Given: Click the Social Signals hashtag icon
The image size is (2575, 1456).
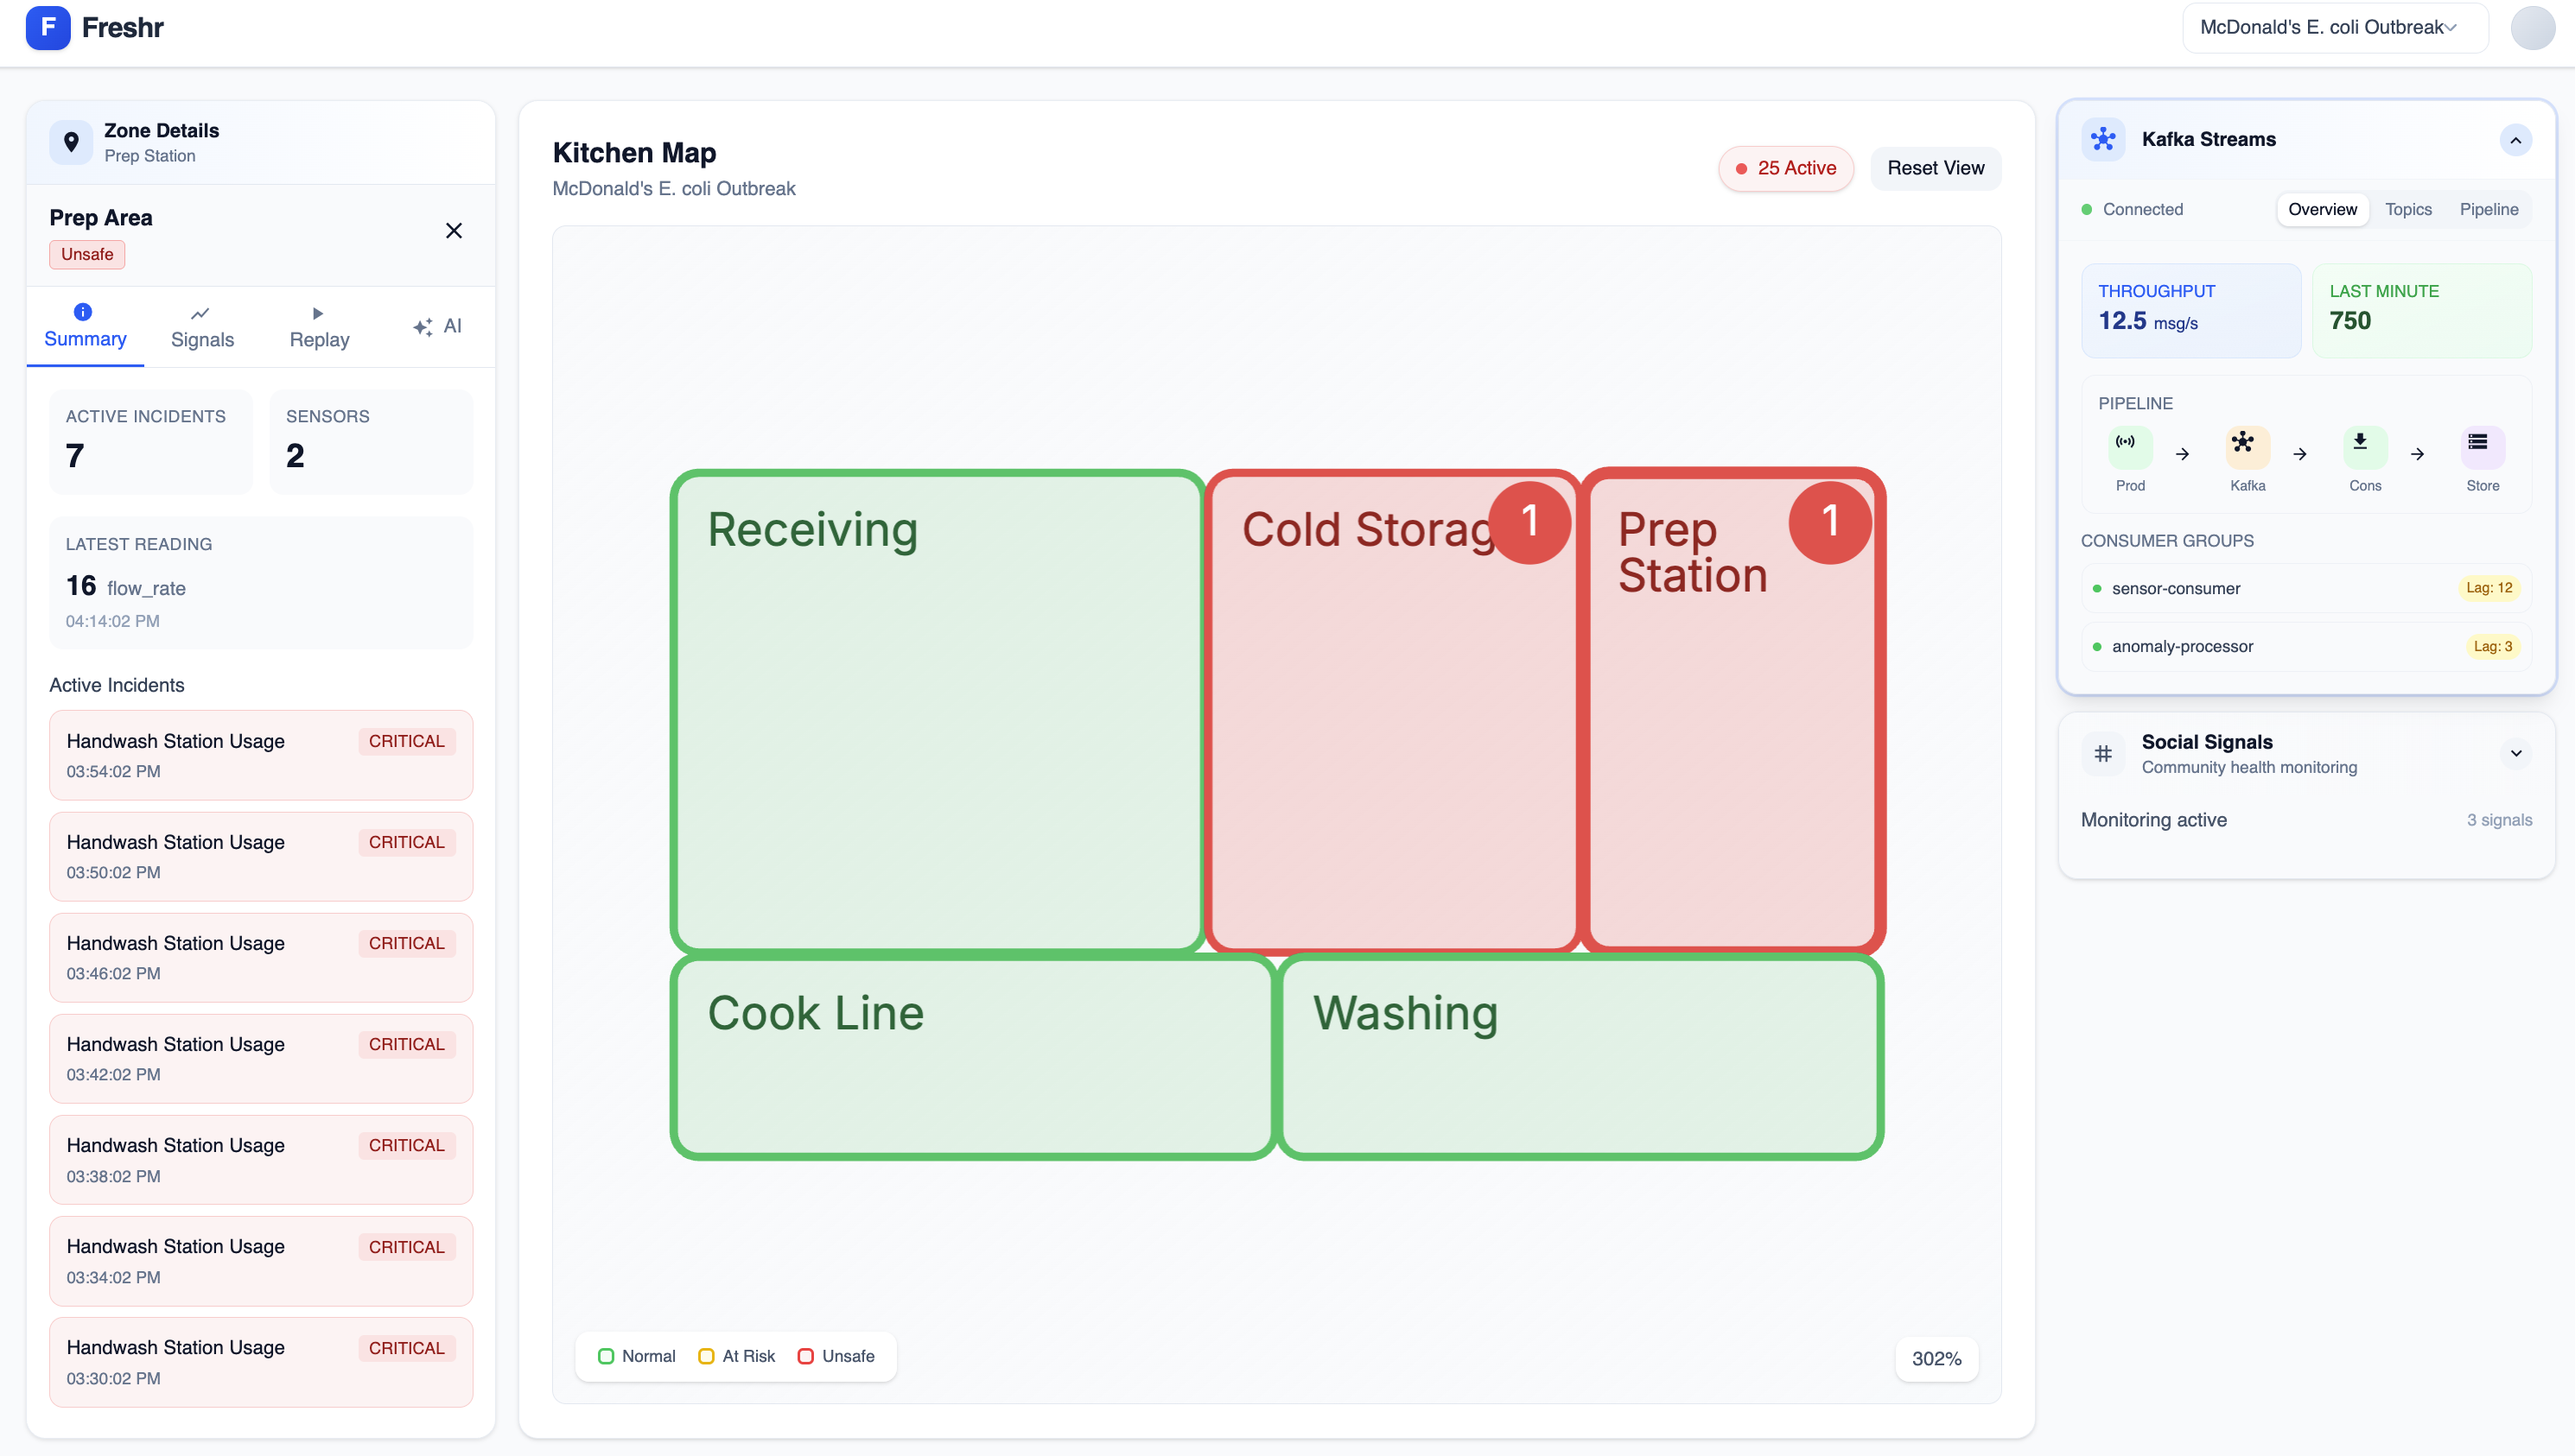Looking at the screenshot, I should point(2101,754).
